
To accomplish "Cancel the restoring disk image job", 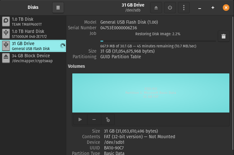I will pyautogui.click(x=223, y=36).
